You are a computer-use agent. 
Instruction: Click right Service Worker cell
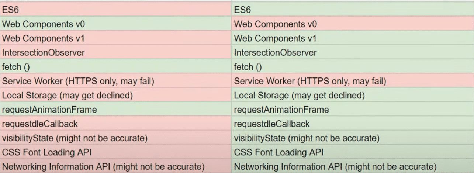coord(353,81)
